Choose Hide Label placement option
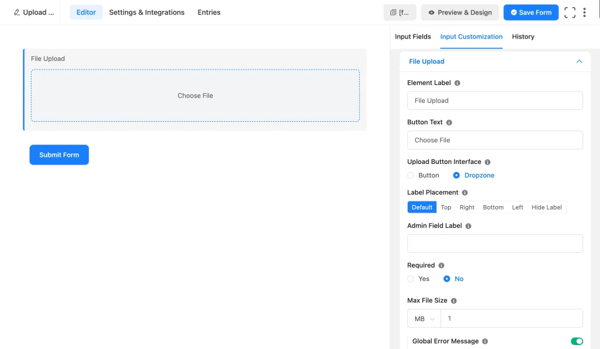600x349 pixels. pos(547,207)
